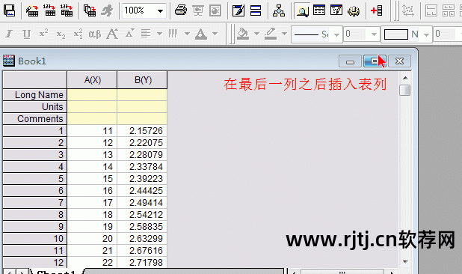Increase font size with large A

[x=112, y=34]
